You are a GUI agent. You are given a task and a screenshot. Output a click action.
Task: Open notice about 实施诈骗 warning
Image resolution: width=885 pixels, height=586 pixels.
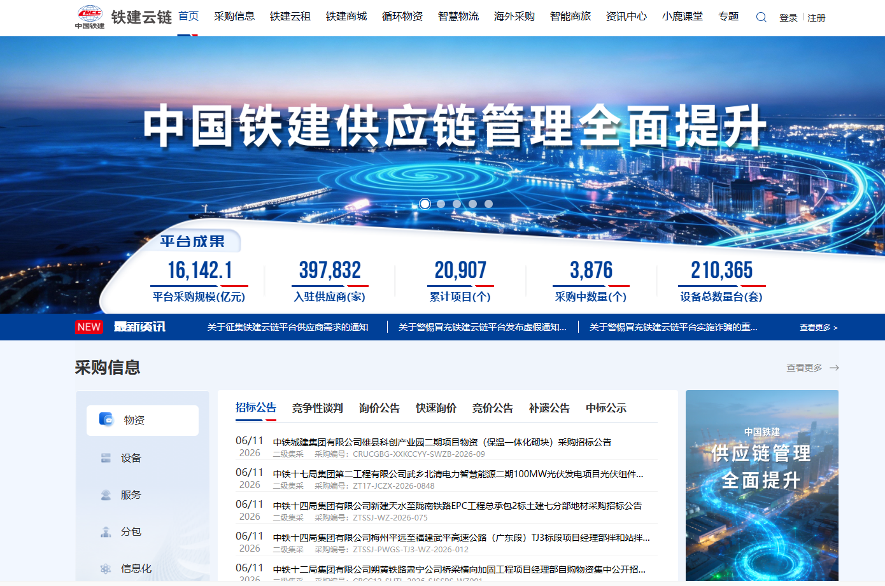(x=674, y=327)
